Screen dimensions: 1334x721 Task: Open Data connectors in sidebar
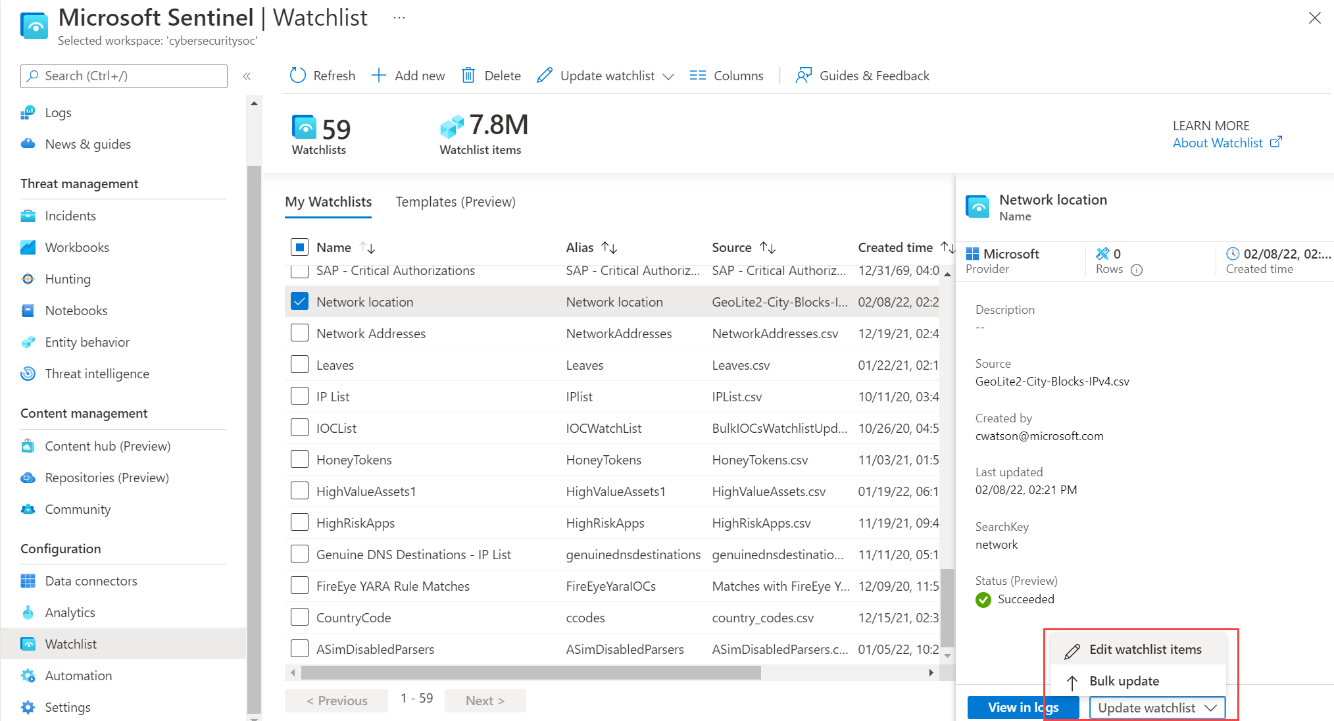(x=91, y=581)
